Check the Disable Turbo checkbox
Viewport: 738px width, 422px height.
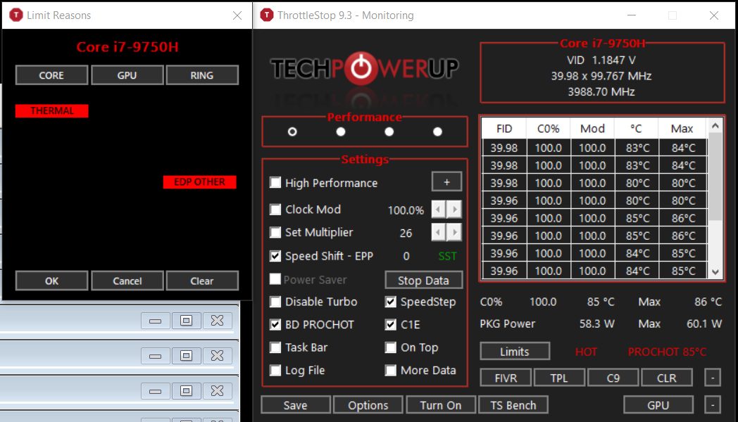(275, 302)
